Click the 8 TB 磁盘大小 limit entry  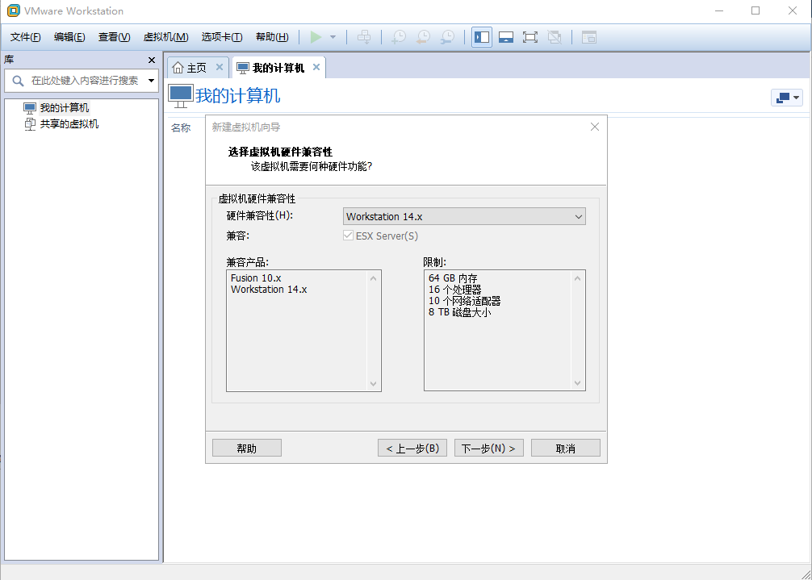(x=459, y=312)
